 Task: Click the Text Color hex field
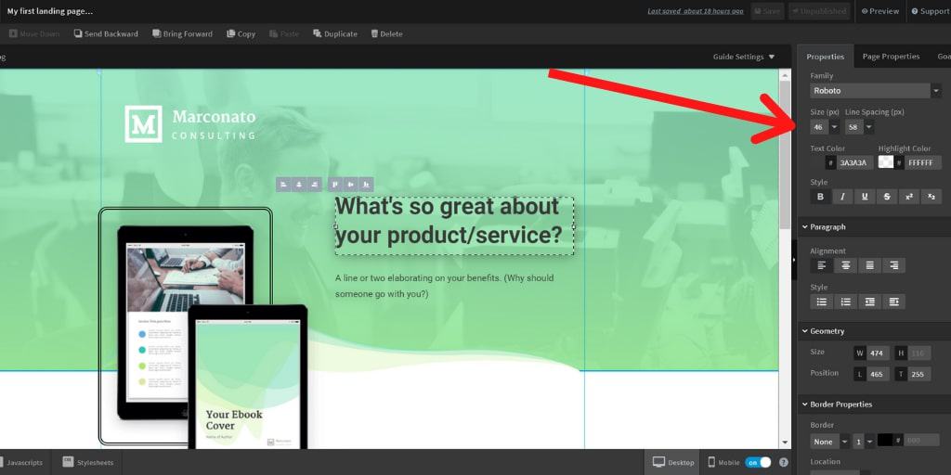[x=855, y=162]
